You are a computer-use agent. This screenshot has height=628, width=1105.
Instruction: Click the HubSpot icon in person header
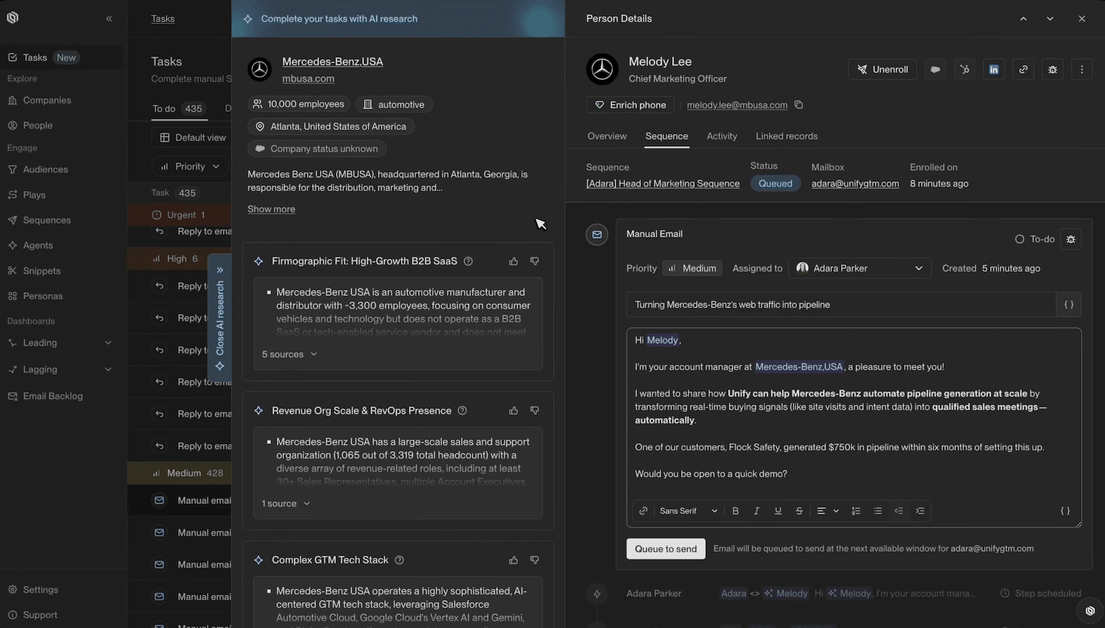click(965, 70)
